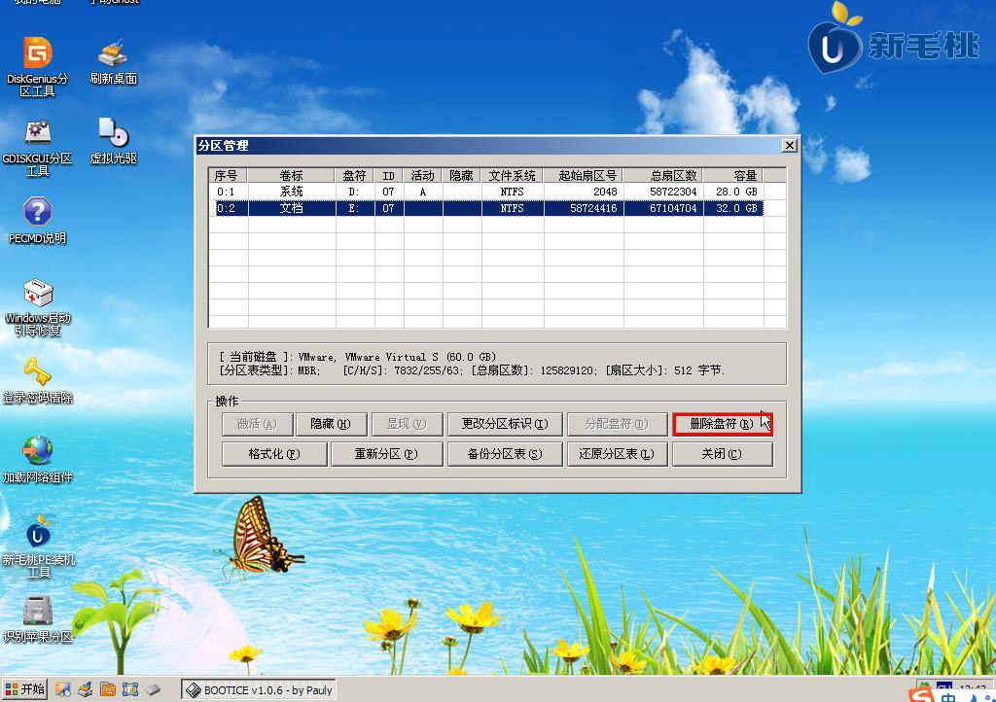This screenshot has height=702, width=996.
Task: Click the 隐藏 column header
Action: 462,176
